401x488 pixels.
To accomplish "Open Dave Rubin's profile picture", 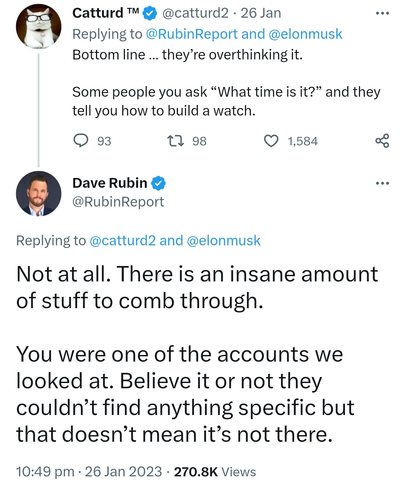I will point(38,193).
